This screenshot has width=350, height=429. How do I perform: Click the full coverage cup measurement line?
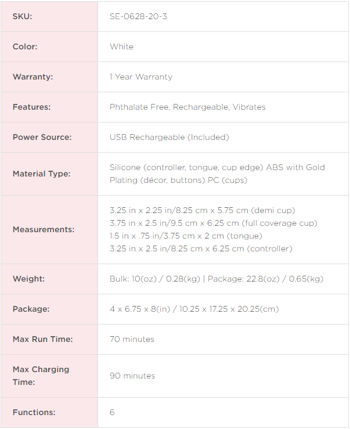(214, 223)
